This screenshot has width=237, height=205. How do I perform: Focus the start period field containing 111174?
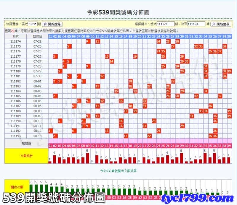tap(166, 24)
